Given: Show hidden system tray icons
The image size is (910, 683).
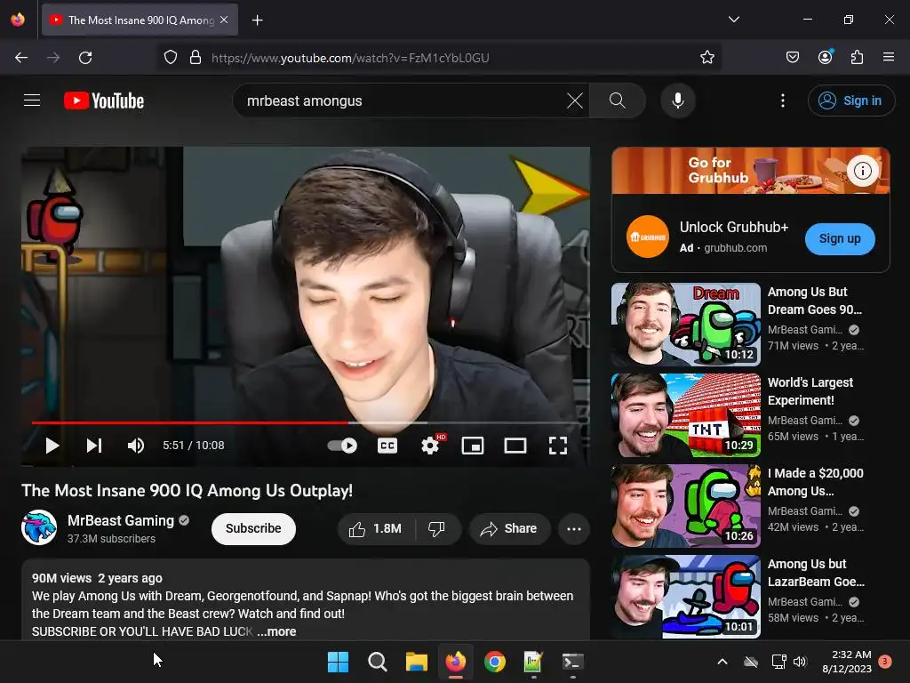Looking at the screenshot, I should pos(722,662).
